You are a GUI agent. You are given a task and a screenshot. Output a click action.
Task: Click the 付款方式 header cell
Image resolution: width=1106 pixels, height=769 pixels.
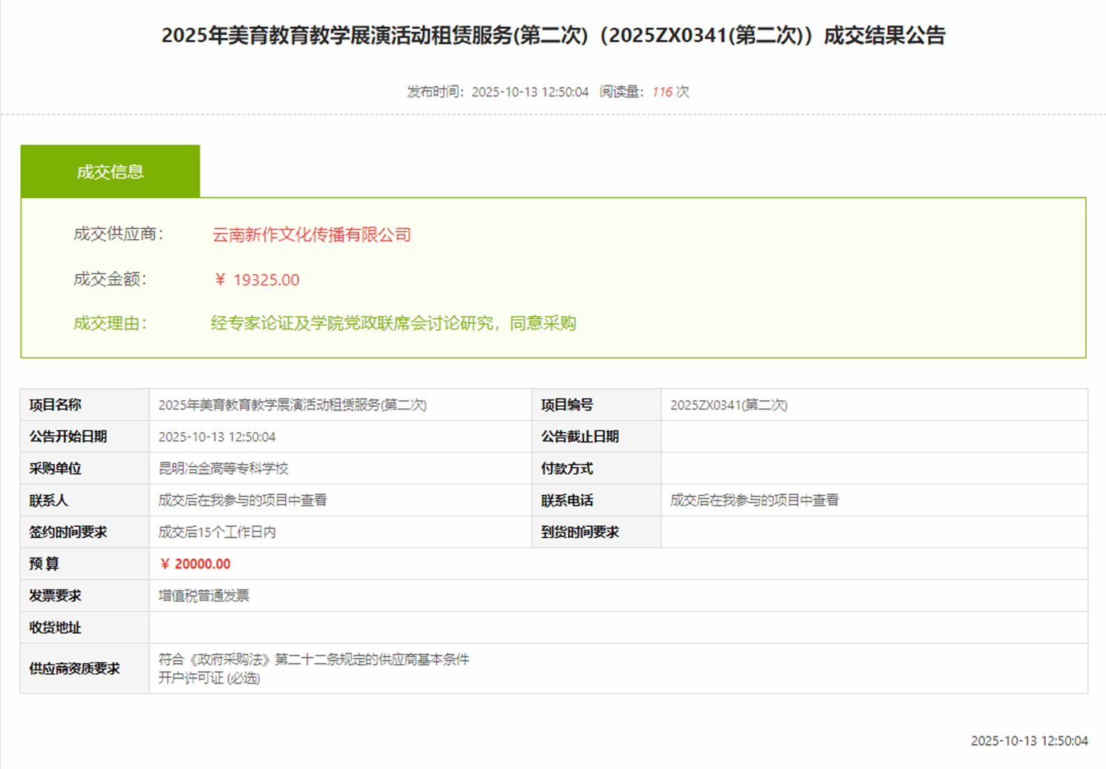(597, 469)
